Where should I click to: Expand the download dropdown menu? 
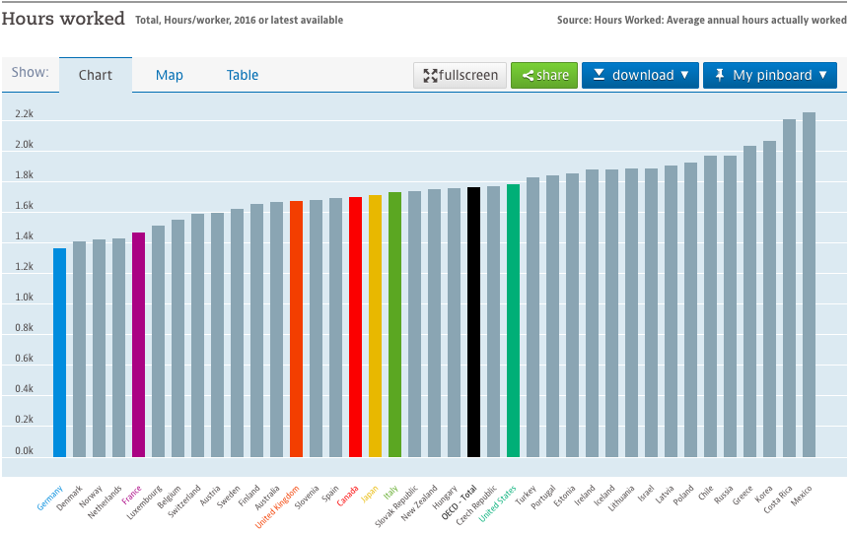point(640,76)
